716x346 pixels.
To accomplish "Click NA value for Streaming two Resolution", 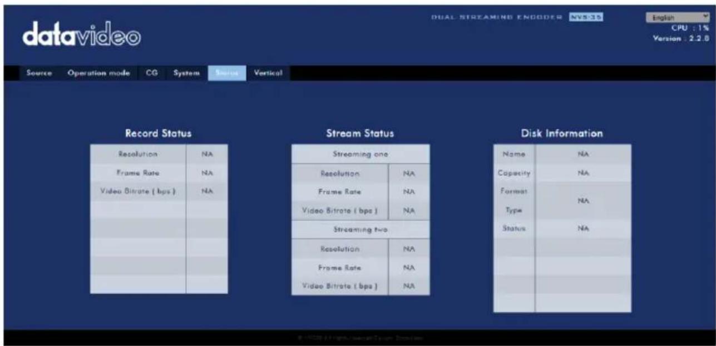I will coord(409,249).
